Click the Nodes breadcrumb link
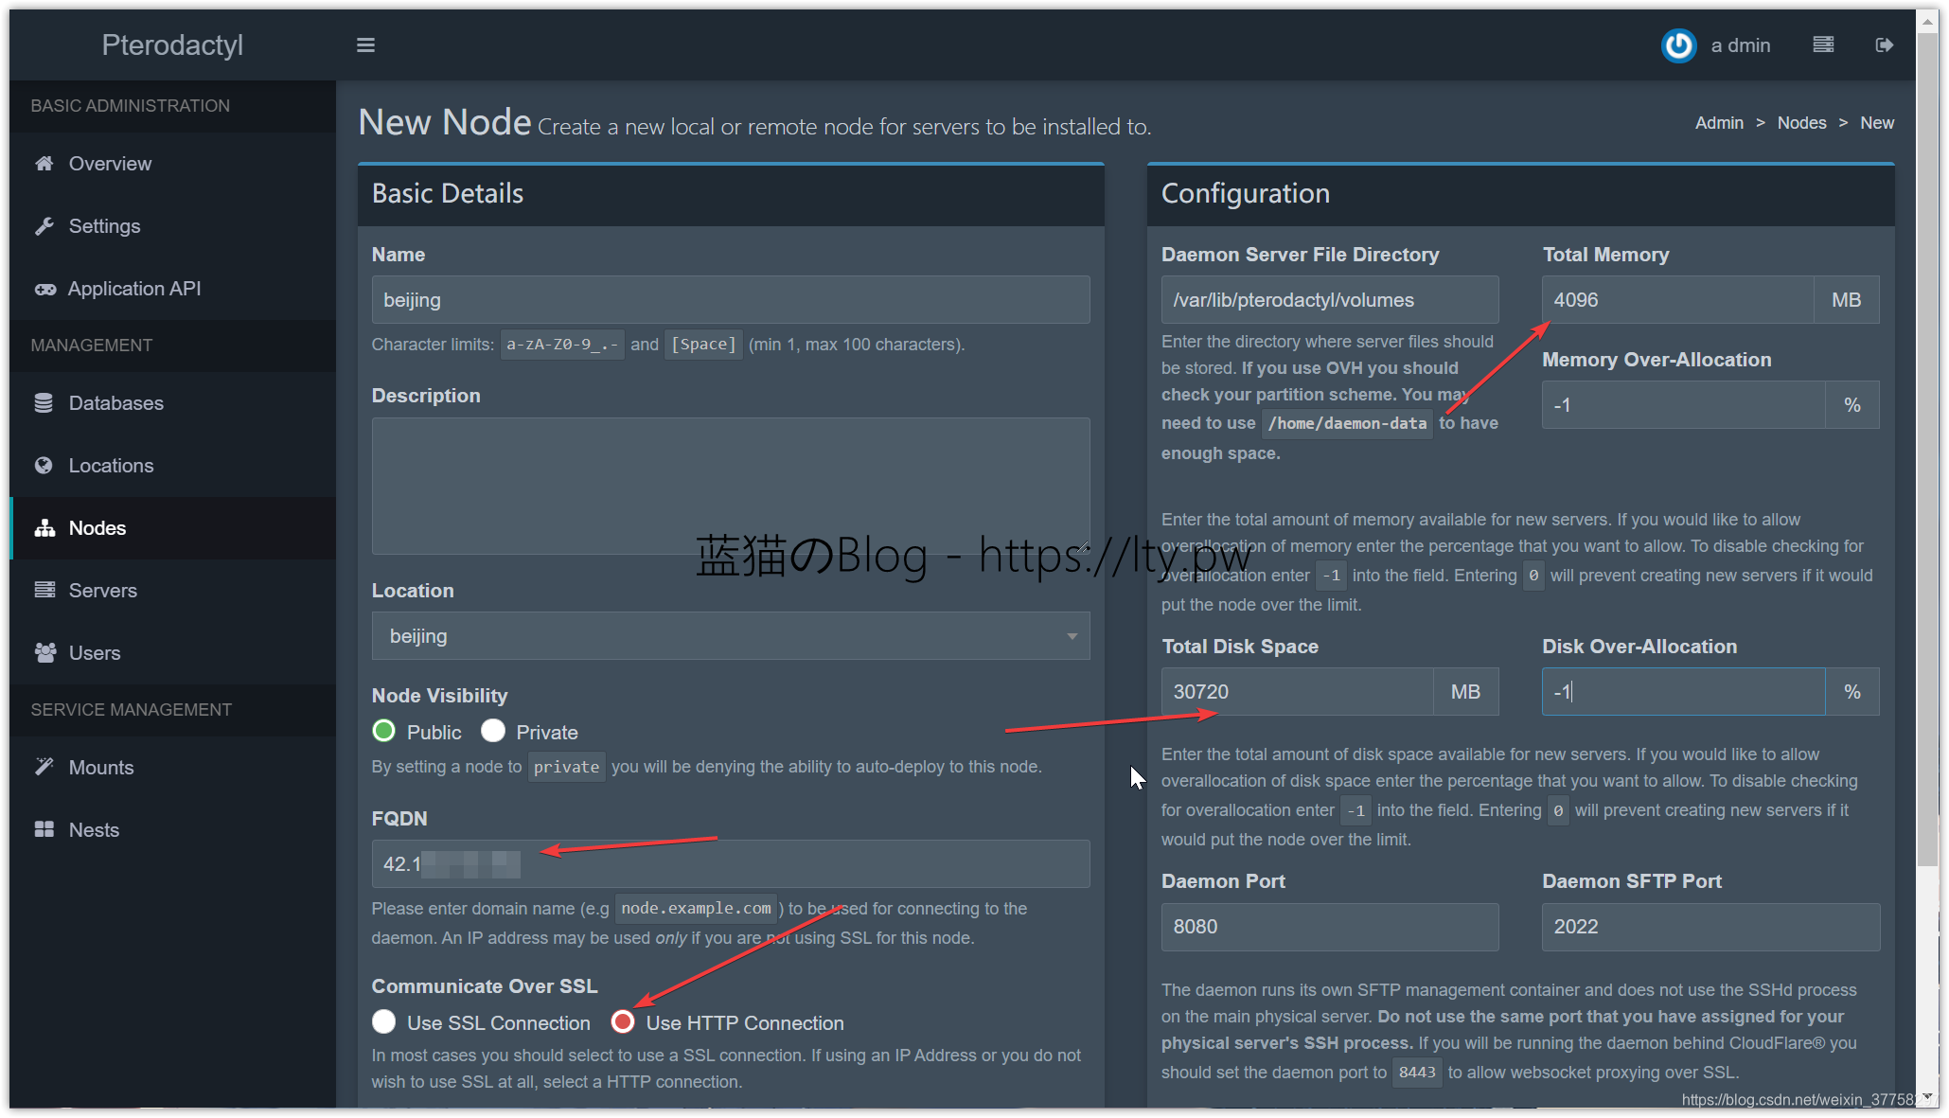 coord(1801,123)
